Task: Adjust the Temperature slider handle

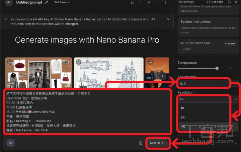Action: pyautogui.click(x=217, y=68)
